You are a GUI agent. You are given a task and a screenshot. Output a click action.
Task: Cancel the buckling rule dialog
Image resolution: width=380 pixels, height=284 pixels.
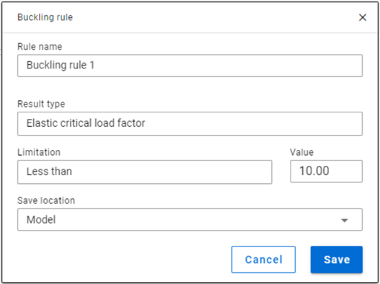click(263, 259)
